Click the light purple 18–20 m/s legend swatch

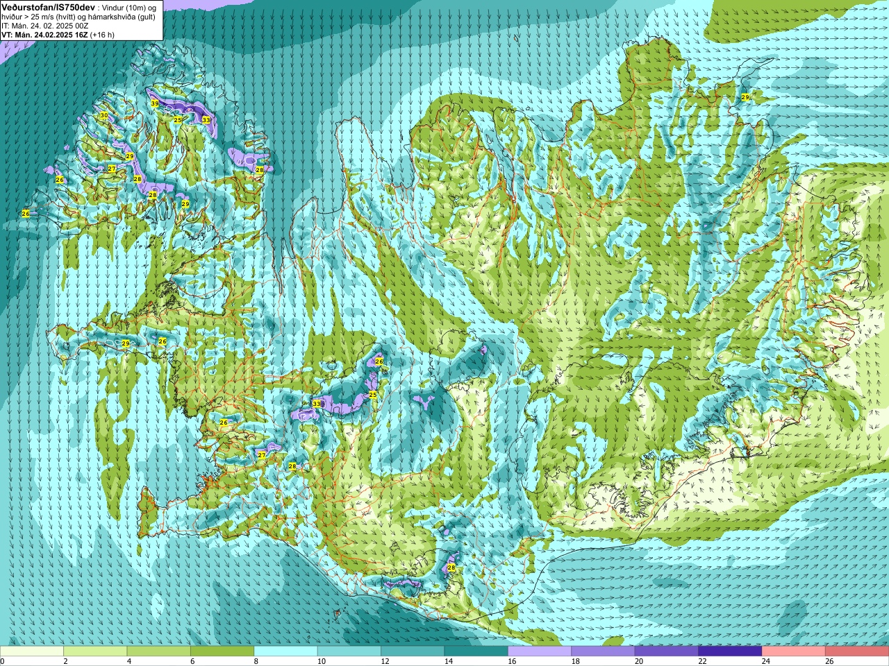pyautogui.click(x=603, y=651)
